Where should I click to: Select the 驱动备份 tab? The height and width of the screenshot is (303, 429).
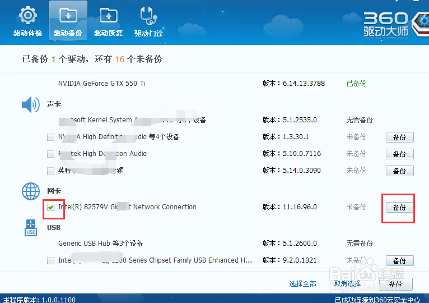click(x=68, y=21)
